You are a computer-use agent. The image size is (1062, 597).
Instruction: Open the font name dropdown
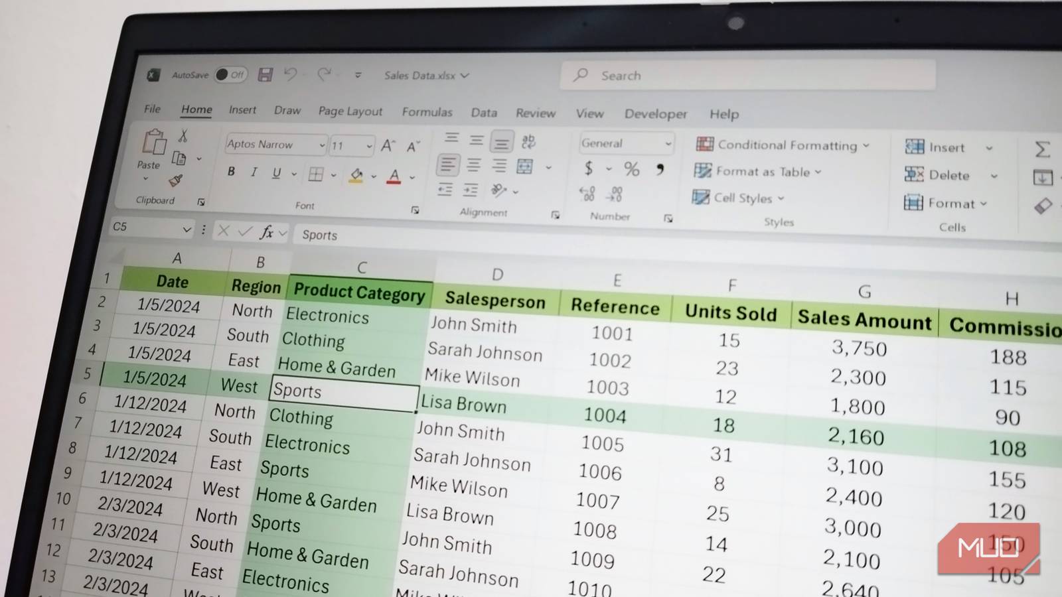pos(321,145)
